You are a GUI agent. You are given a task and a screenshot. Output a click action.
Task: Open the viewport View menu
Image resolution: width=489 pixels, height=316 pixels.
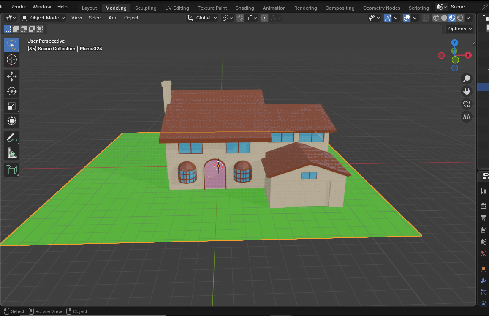pyautogui.click(x=77, y=18)
